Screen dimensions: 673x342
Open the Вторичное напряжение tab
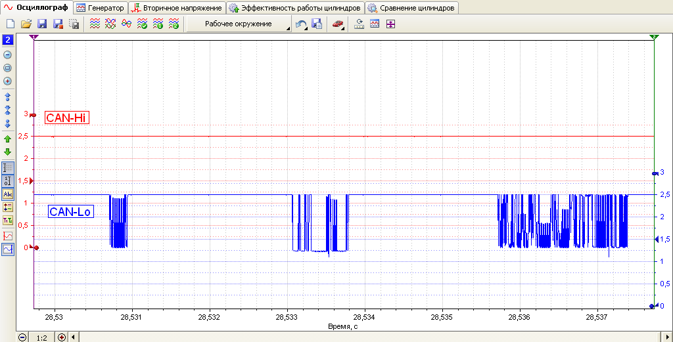[x=177, y=8]
